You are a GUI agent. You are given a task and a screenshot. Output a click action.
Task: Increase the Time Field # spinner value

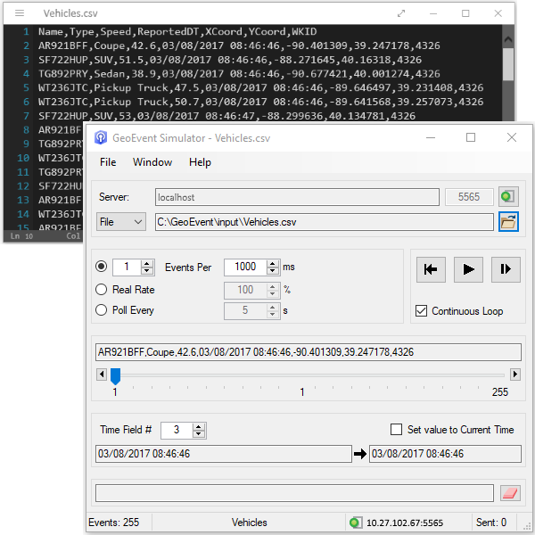(200, 426)
